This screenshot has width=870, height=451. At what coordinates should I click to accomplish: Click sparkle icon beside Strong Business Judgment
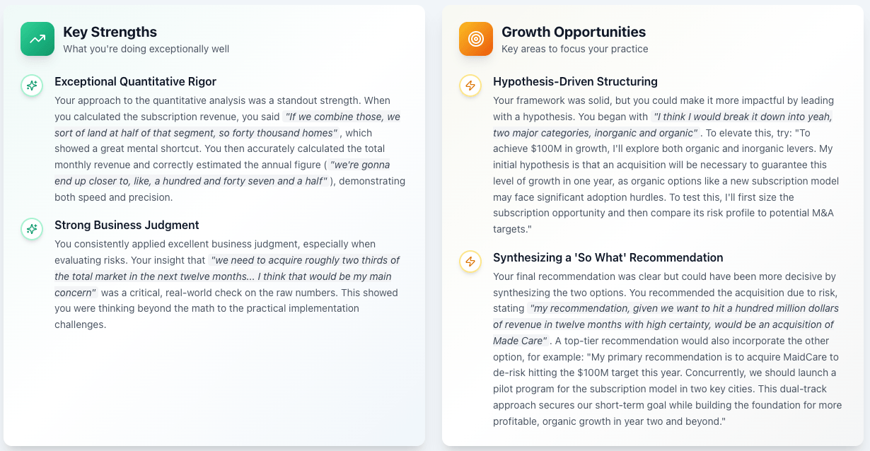[x=32, y=229]
